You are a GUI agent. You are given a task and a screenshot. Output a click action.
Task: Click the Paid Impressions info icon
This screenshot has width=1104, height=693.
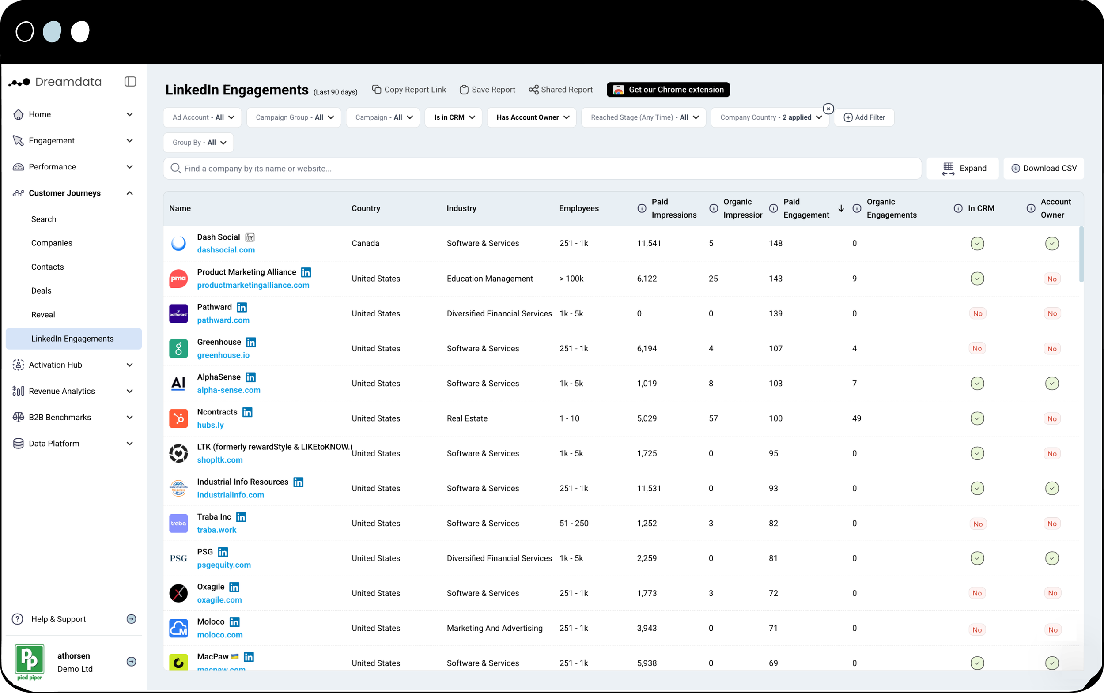(642, 208)
